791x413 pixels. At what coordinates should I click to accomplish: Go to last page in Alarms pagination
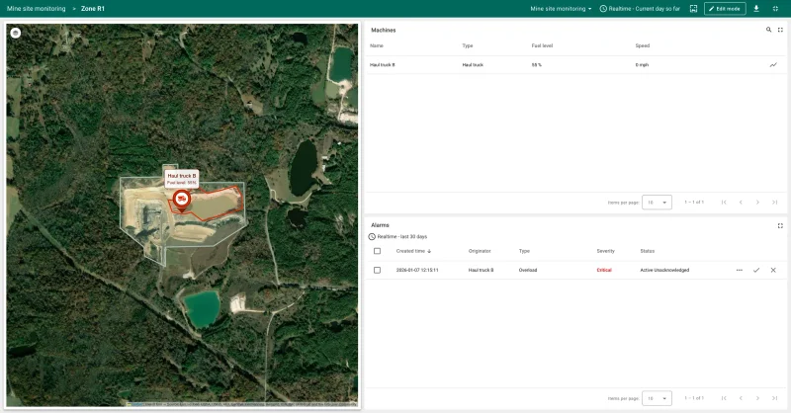pos(774,398)
